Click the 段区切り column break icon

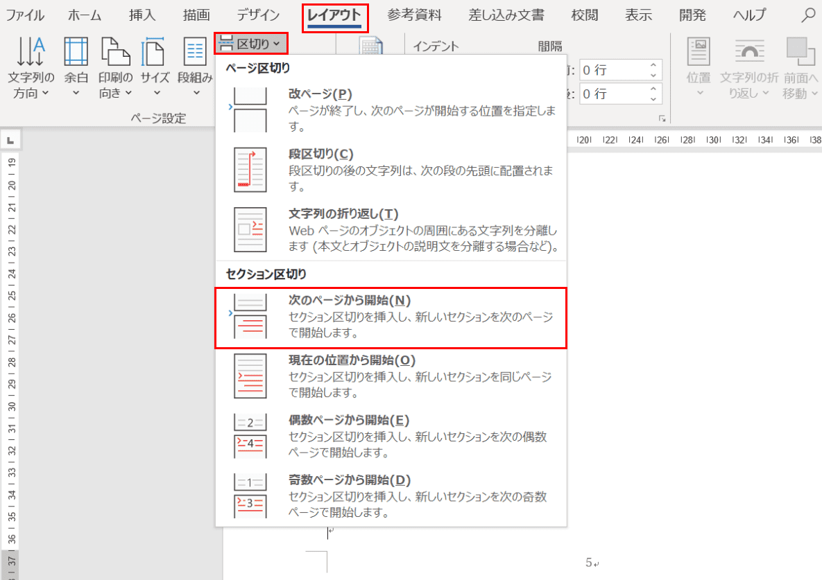pyautogui.click(x=250, y=170)
